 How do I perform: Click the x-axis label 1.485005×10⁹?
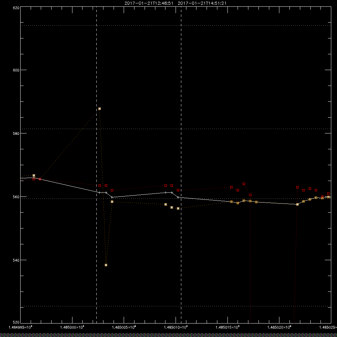click(124, 327)
